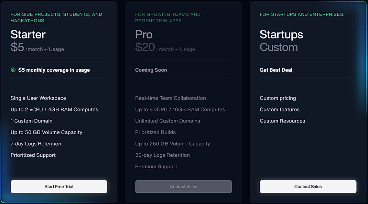The height and width of the screenshot is (204, 368).
Task: Click "1 Custom Domain" feature
Action: coord(31,121)
